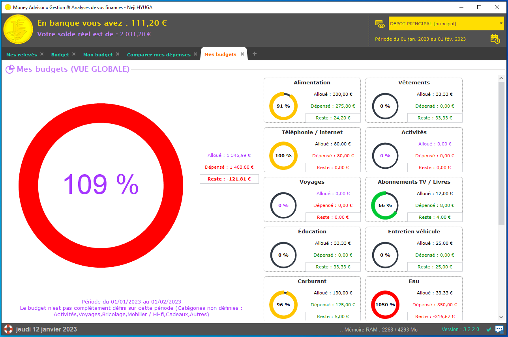Click the 'jeudi 12 janvier 2023' status date
The height and width of the screenshot is (337, 508).
(47, 330)
